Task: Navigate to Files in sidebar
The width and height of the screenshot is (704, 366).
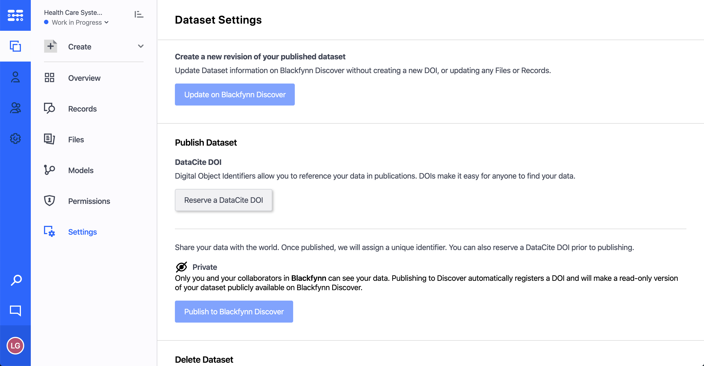Action: click(76, 140)
